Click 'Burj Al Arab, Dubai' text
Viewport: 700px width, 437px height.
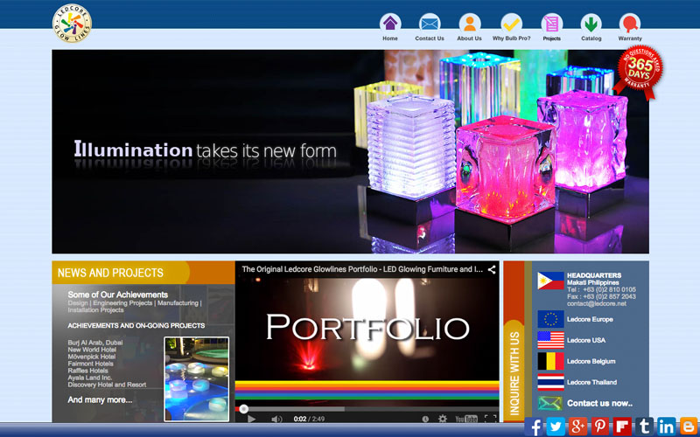tap(95, 343)
